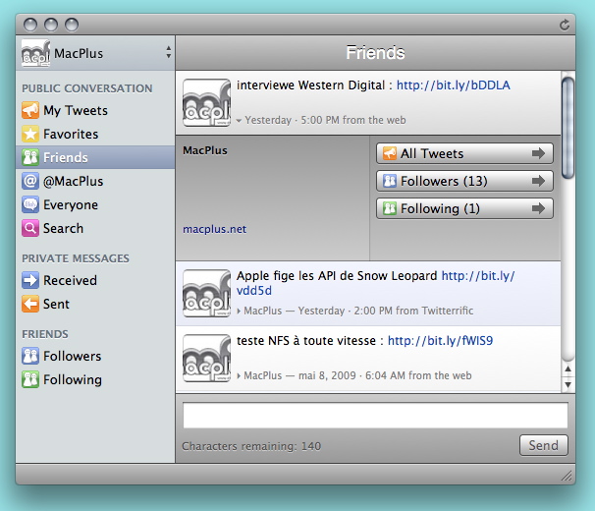595x511 pixels.
Task: Open the macplus.net website link
Action: pos(214,229)
